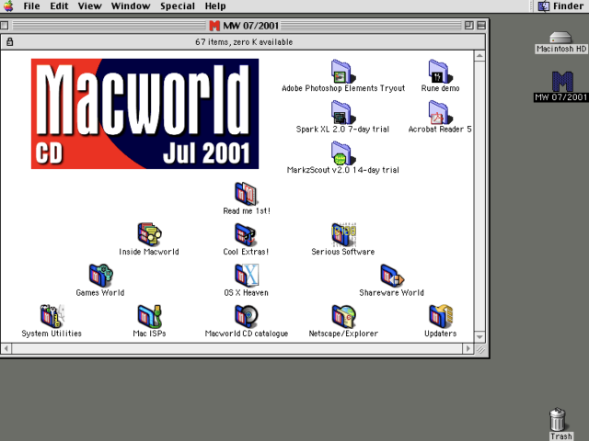Image resolution: width=589 pixels, height=441 pixels.
Task: Select the Netscape/Explorer folder icon
Action: click(343, 316)
